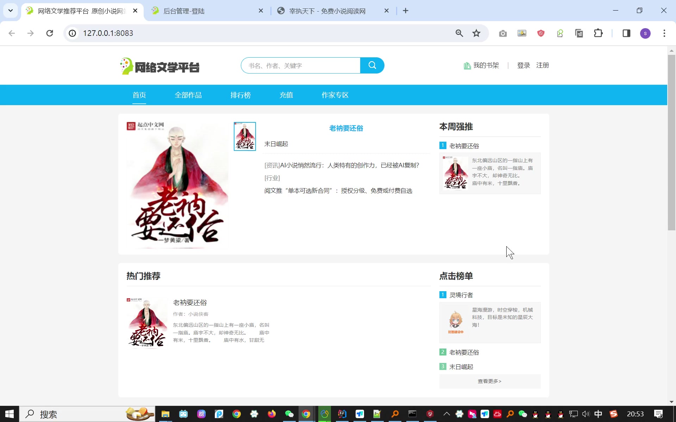The height and width of the screenshot is (422, 676).
Task: Open Firefox from the taskbar
Action: pos(271,414)
